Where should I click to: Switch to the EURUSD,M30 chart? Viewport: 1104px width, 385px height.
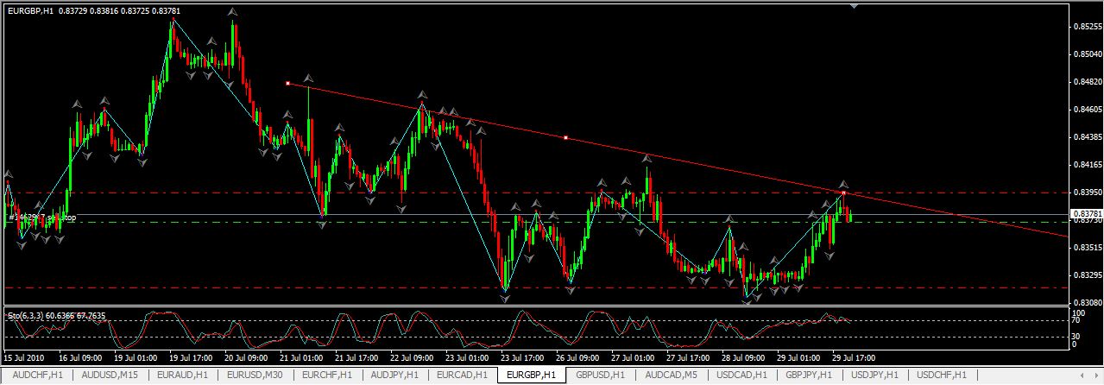click(255, 376)
